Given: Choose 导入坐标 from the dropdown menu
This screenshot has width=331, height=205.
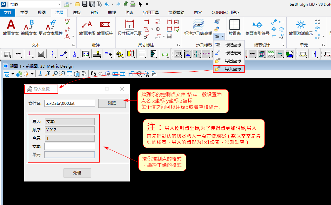Looking at the screenshot, I should pyautogui.click(x=229, y=69).
